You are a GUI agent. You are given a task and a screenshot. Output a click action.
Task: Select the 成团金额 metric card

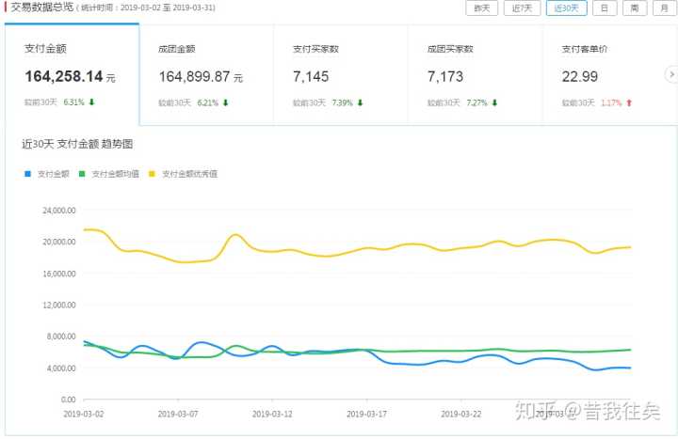(x=205, y=74)
